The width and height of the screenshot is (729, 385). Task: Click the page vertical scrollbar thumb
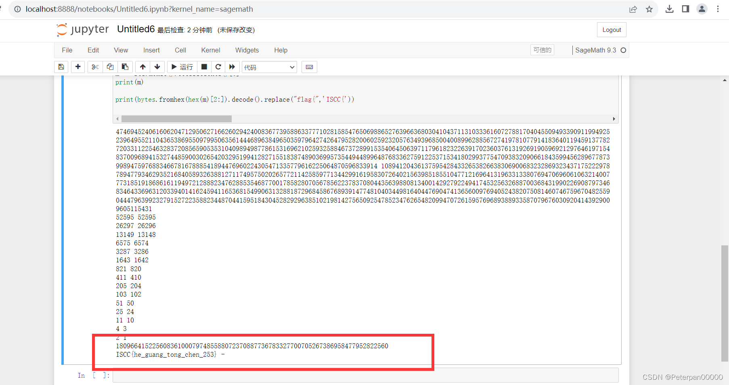(x=725, y=303)
